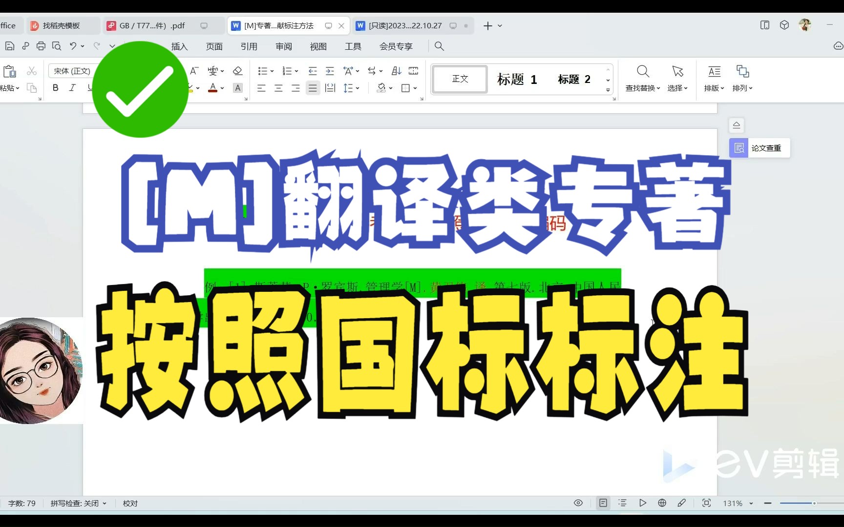This screenshot has height=527, width=844.
Task: Click the word count 字数:79 indicator
Action: 22,503
